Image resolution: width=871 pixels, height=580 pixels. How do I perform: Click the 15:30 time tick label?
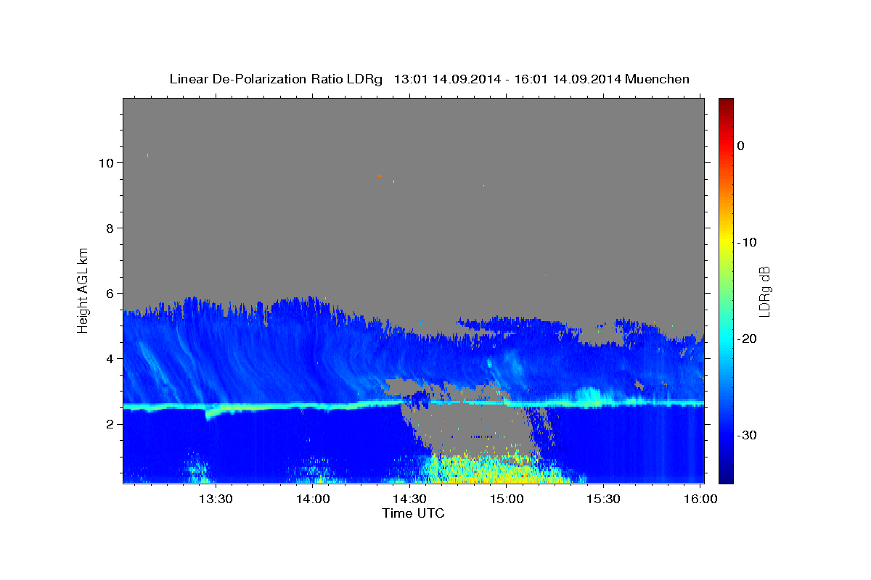(603, 500)
